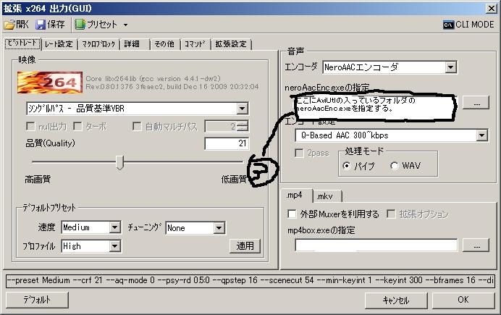Open the プリセット preset menu
The image size is (501, 315).
(x=96, y=25)
